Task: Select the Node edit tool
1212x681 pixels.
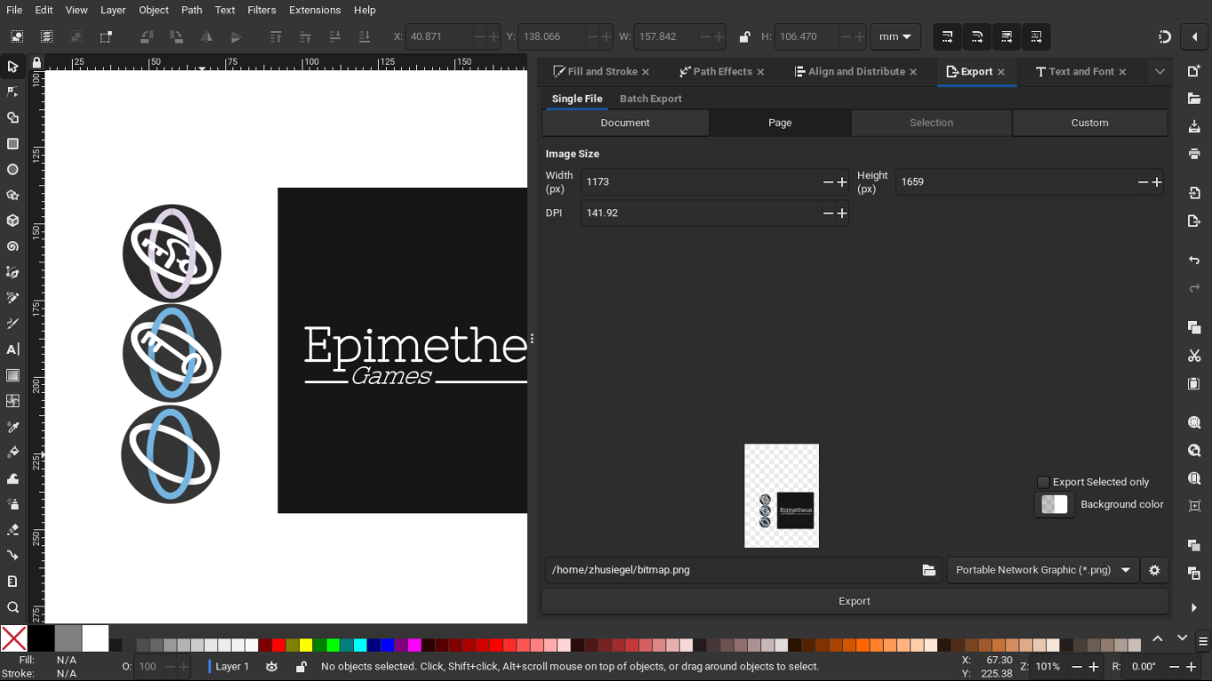Action: [12, 92]
